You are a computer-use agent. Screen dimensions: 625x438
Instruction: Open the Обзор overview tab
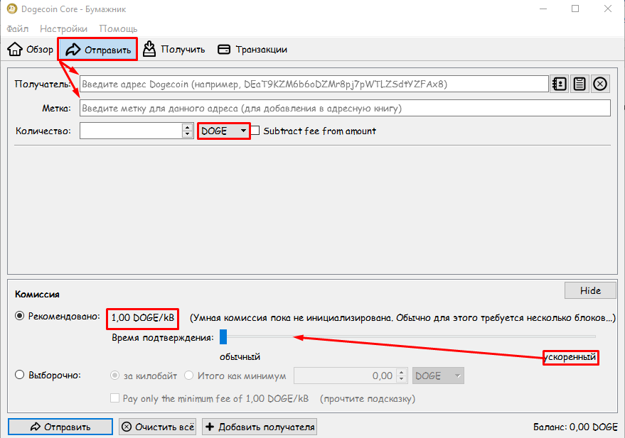[31, 50]
